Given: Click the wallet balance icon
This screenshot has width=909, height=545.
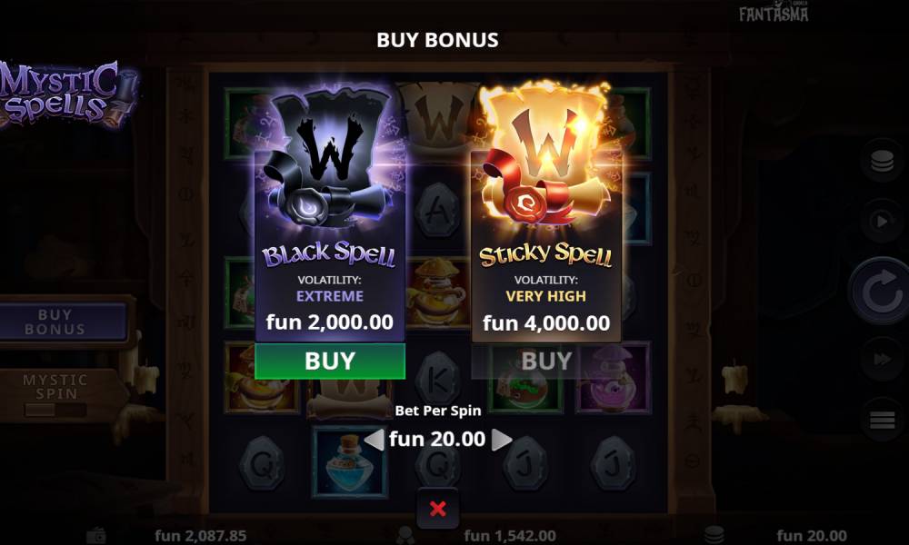Looking at the screenshot, I should tap(96, 535).
